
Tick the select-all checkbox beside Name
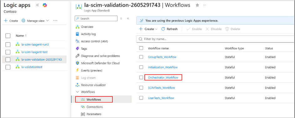pos(8,36)
